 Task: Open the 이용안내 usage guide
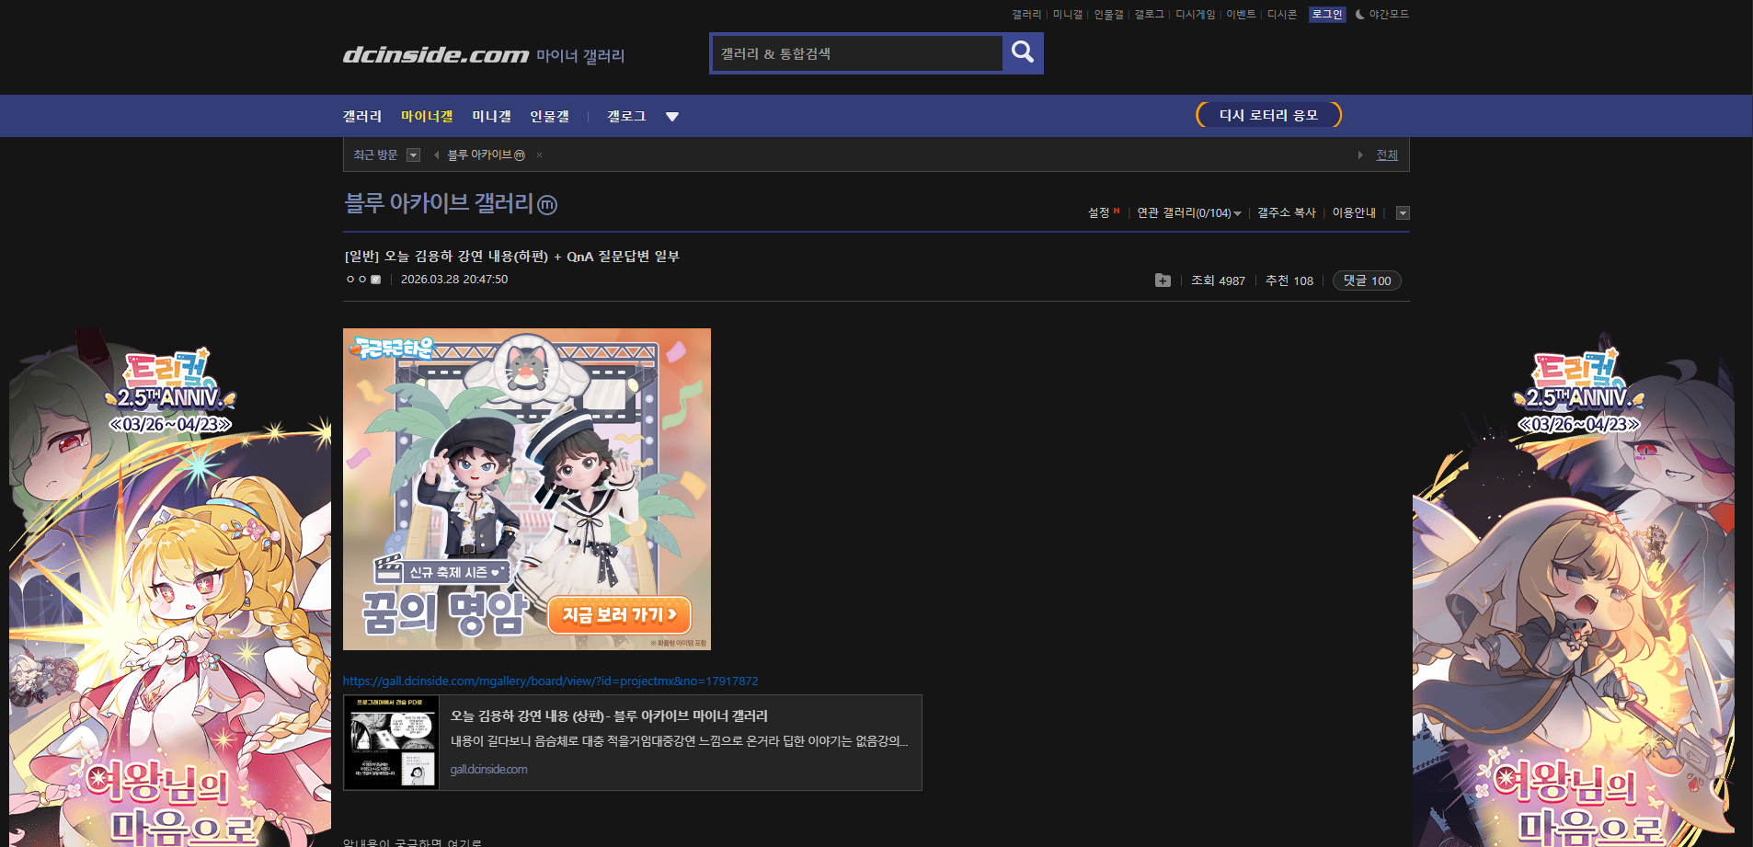point(1354,213)
